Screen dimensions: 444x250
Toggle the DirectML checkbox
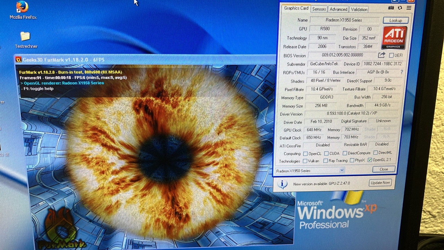click(x=375, y=152)
